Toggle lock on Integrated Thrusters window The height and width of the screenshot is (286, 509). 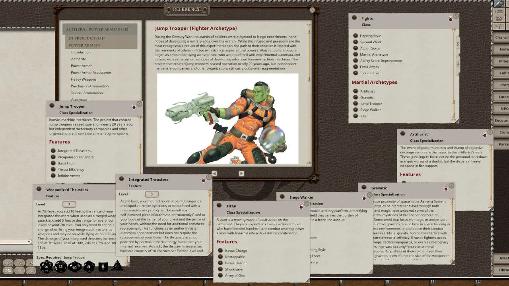pos(203,180)
